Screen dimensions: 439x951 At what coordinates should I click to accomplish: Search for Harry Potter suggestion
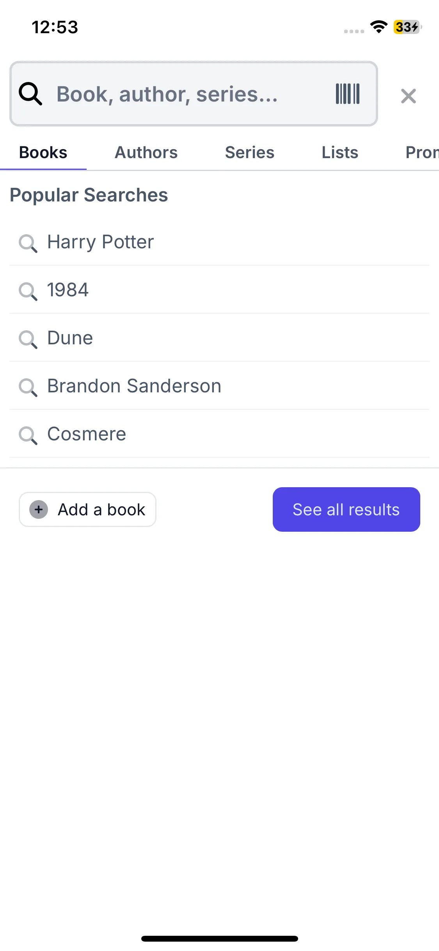[101, 242]
